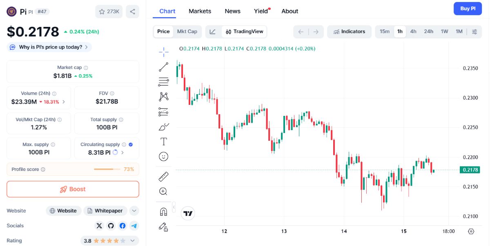490x246 pixels.
Task: Open the Website link
Action: pos(63,211)
